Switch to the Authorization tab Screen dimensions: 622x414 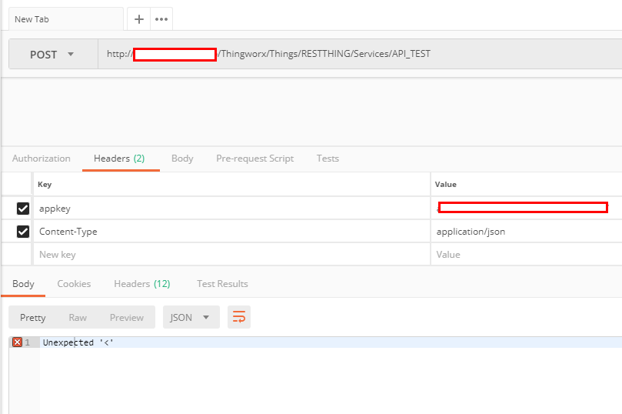click(42, 159)
